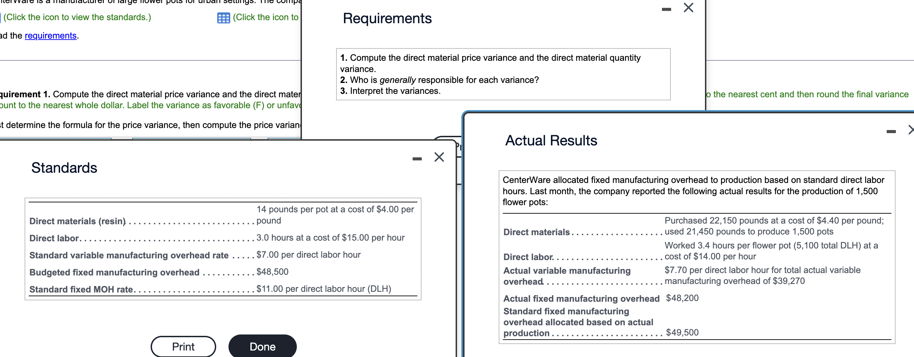Click 'Standard variable manufacturing overhead rate' label
The width and height of the screenshot is (914, 357).
pyautogui.click(x=129, y=255)
